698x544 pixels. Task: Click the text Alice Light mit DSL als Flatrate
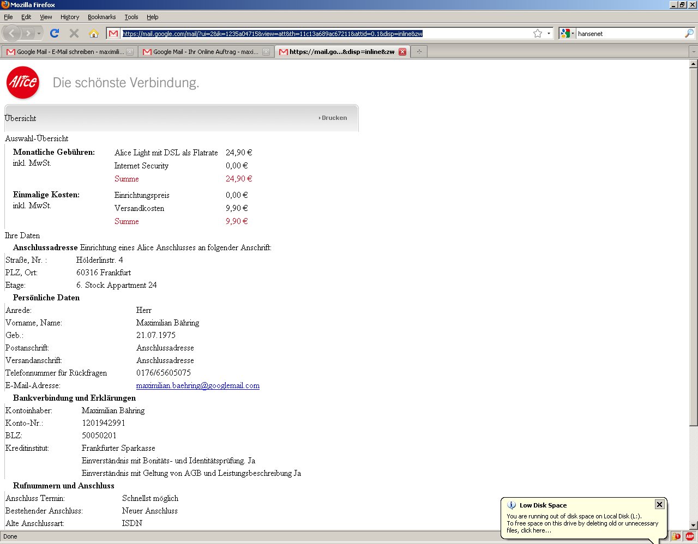(166, 153)
